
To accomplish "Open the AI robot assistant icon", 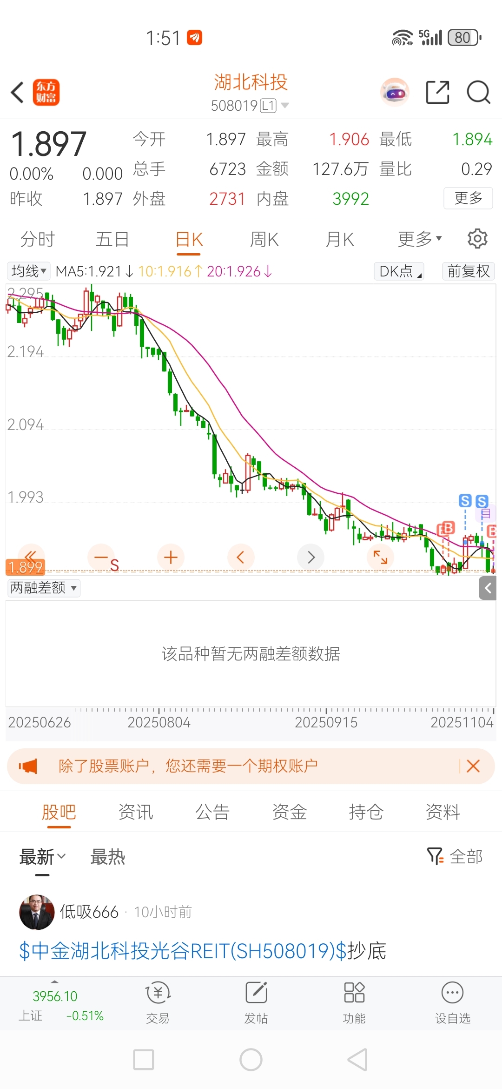I will tap(395, 92).
